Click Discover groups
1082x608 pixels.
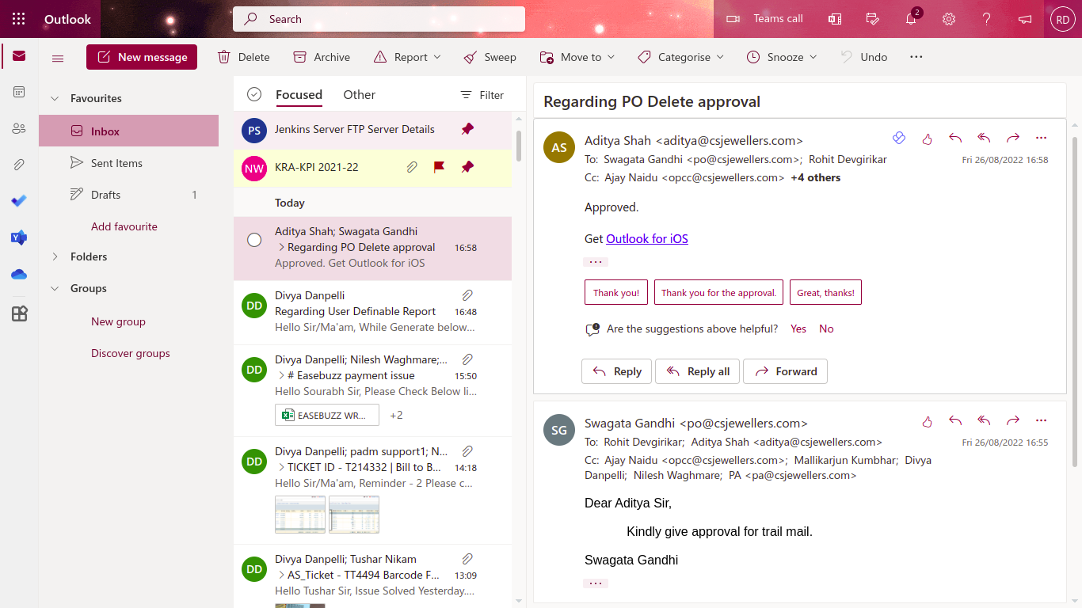(x=131, y=353)
